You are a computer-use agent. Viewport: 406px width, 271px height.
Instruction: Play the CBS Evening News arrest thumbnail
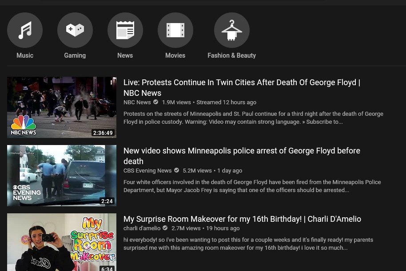pos(62,176)
